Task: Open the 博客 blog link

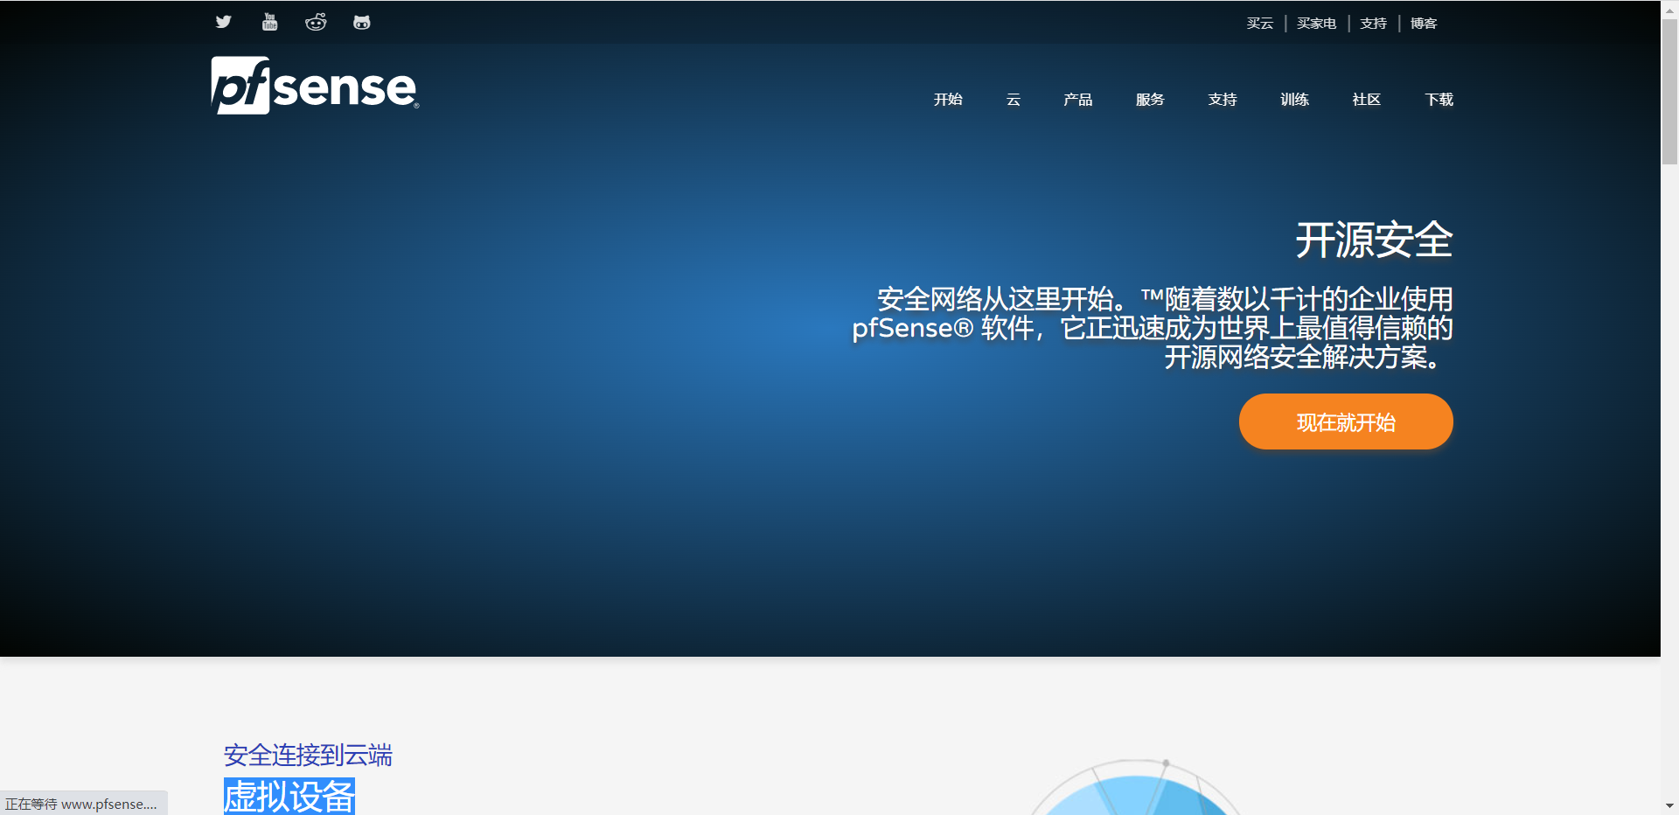Action: pos(1424,24)
